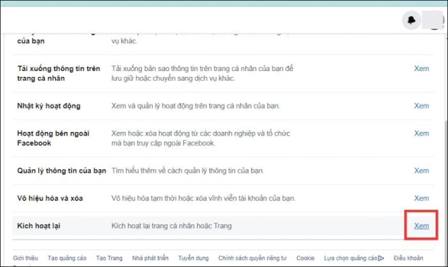Open the Giới thiệu footer link
This screenshot has width=448, height=267.
[x=26, y=258]
